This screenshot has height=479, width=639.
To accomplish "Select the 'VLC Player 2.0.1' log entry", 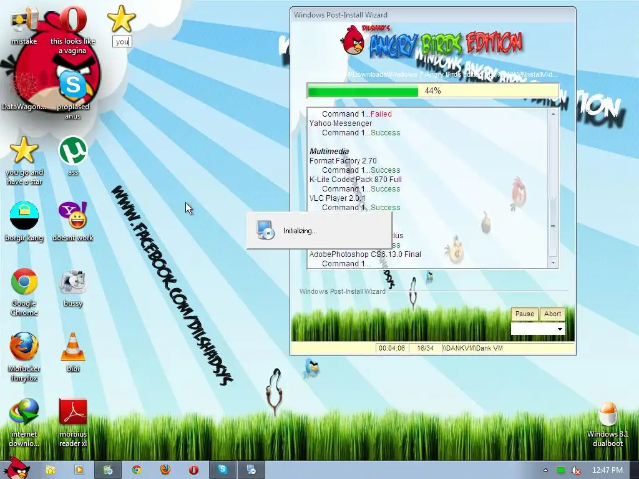I will [x=337, y=198].
